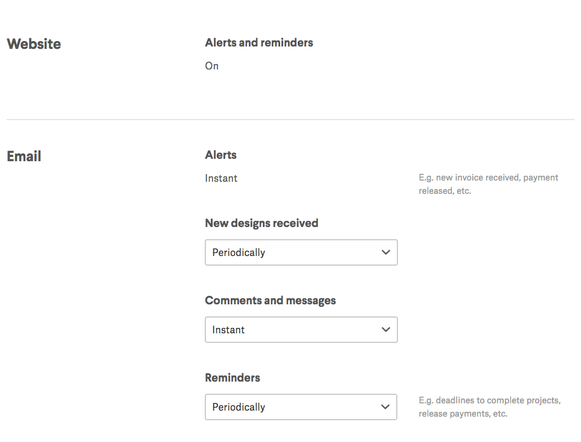Click the Website section heading
This screenshot has width=581, height=442.
point(34,44)
